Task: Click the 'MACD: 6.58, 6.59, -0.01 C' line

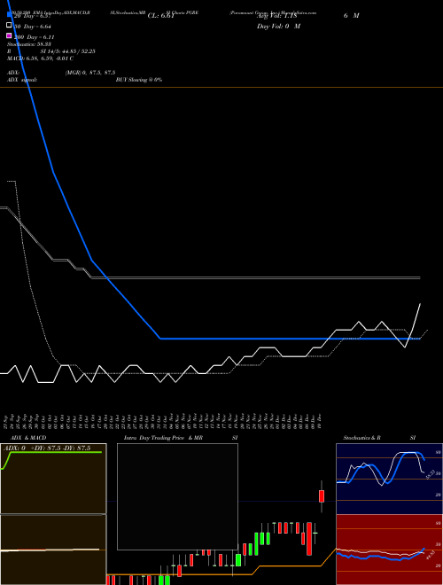Action: (x=40, y=58)
